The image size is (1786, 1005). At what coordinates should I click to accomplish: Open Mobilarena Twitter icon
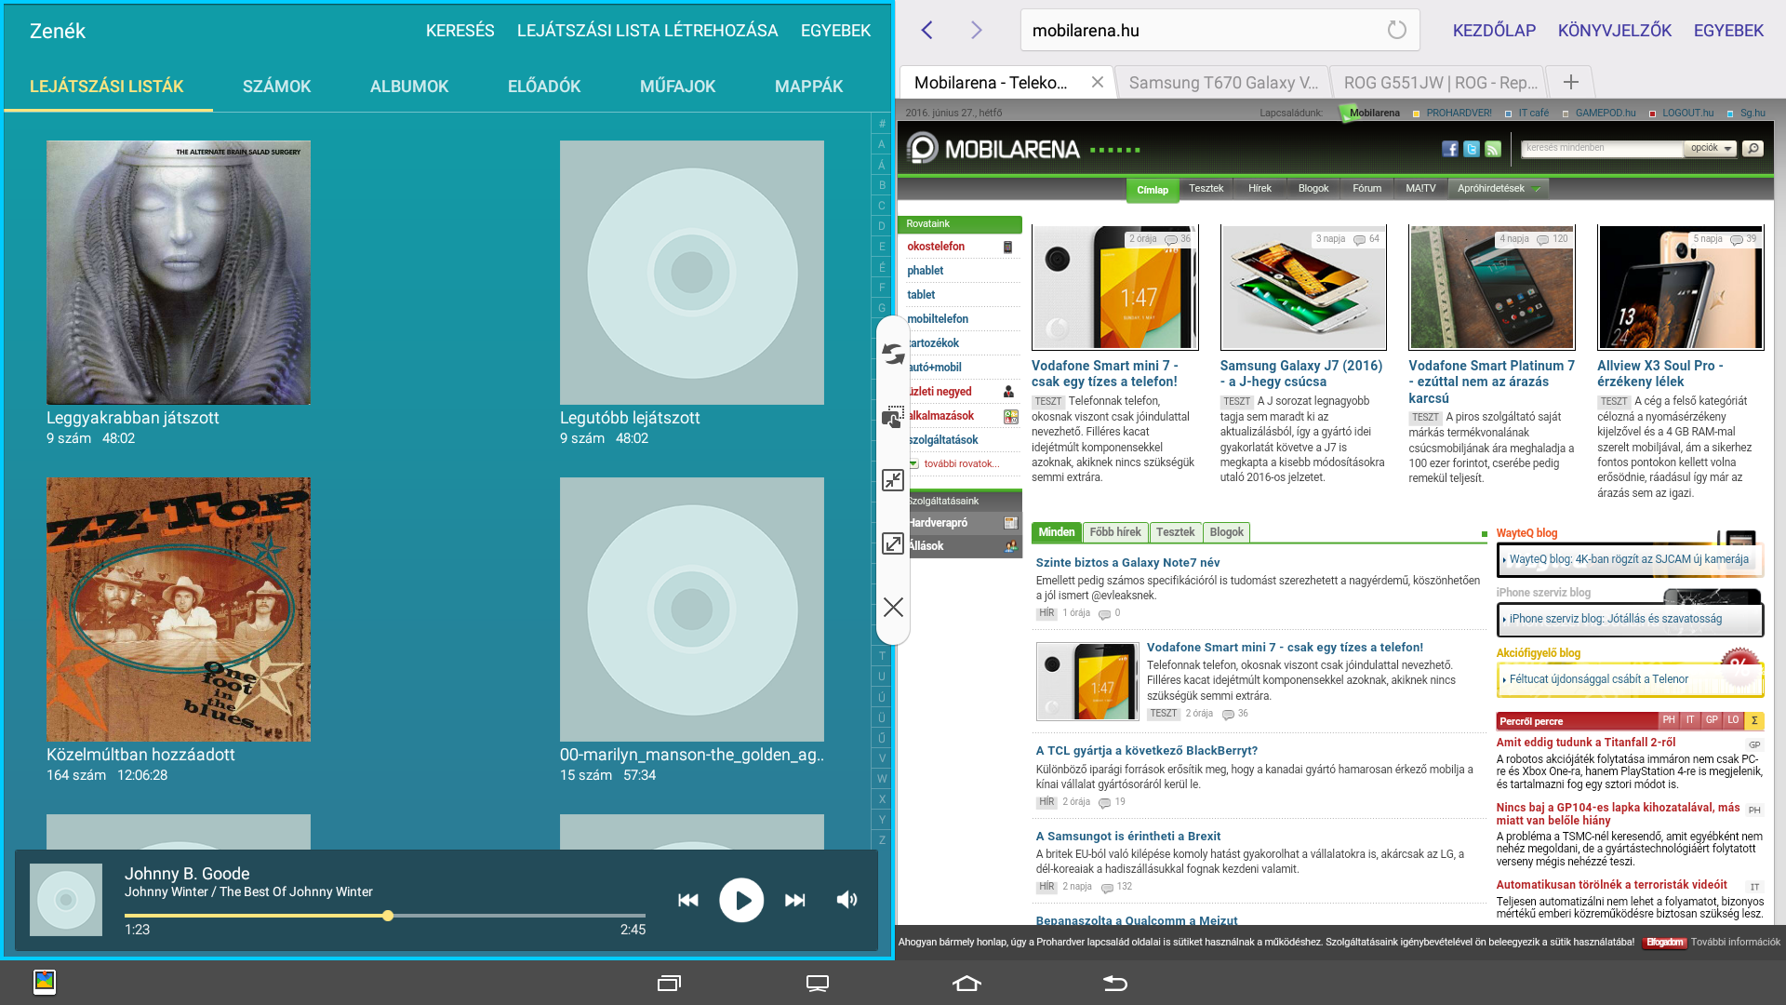click(1472, 149)
